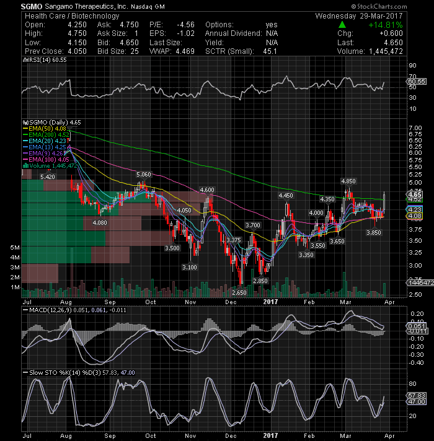Click the 2017 label under the price chart
Viewport: 434px width, 441px height.
[270, 302]
